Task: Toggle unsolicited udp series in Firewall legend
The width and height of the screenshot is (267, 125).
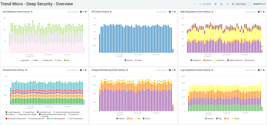Action: 44,112
